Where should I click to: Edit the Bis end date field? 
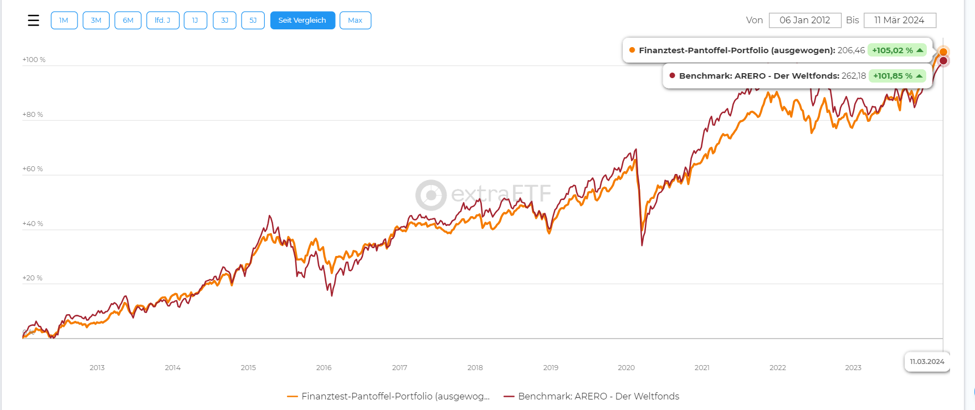click(x=899, y=20)
